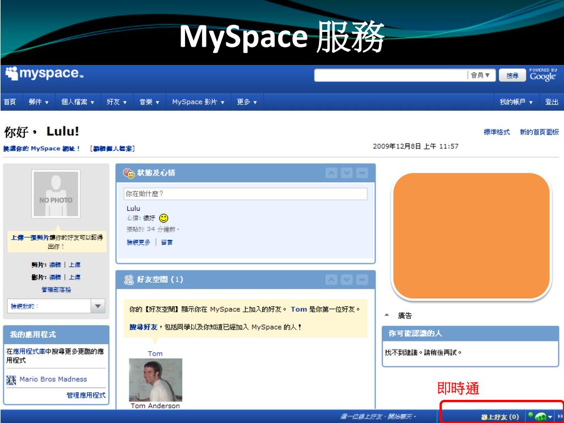Viewport: 564px width, 423px height.
Task: Click the 檢視更多 link
Action: coord(138,242)
